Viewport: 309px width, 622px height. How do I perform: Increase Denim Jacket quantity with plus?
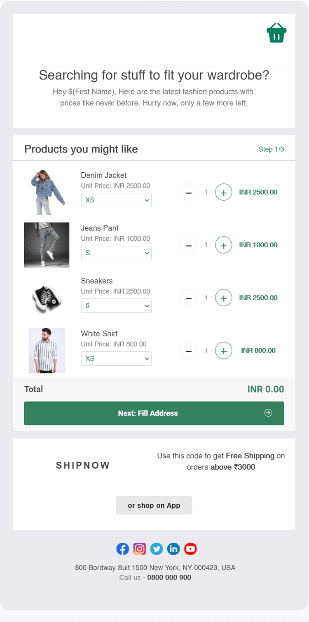click(x=224, y=192)
